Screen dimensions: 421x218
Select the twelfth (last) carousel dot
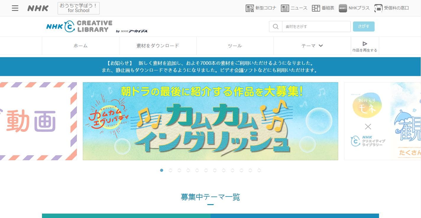[259, 170]
